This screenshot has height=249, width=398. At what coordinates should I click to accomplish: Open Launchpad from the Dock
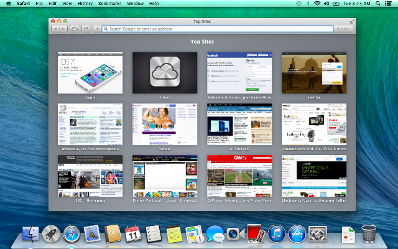pyautogui.click(x=51, y=234)
